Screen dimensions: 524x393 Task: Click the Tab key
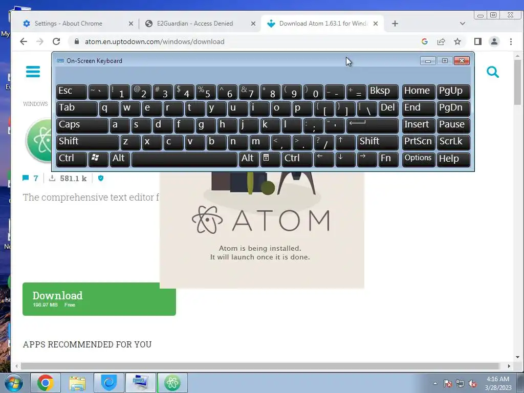pos(77,109)
